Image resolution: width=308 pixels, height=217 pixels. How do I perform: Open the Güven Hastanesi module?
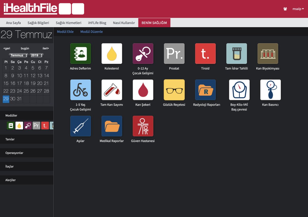coord(143,126)
